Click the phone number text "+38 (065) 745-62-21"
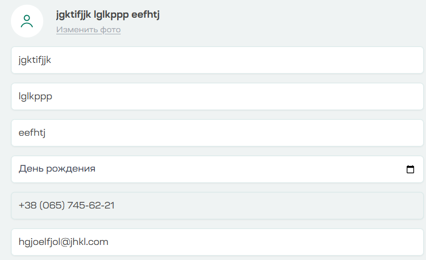The width and height of the screenshot is (426, 260). pos(67,205)
